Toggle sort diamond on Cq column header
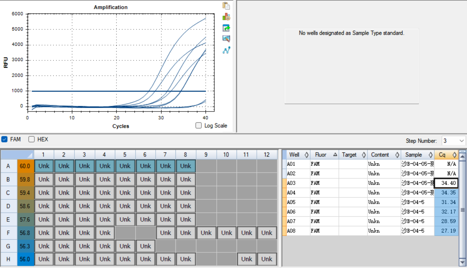 click(x=454, y=155)
